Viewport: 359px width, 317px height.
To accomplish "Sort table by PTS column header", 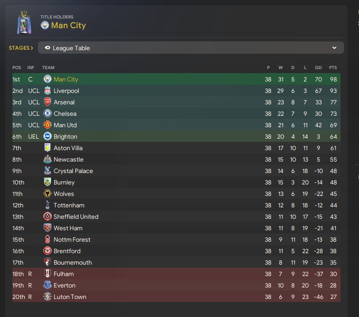I will point(333,68).
